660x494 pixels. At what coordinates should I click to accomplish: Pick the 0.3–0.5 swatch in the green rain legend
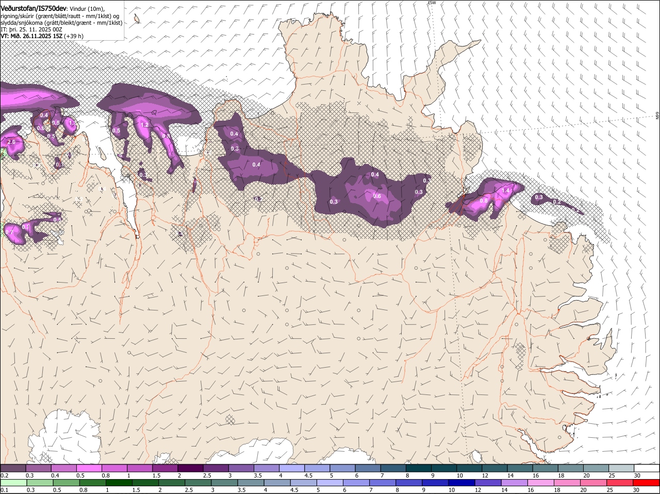[x=40, y=483]
